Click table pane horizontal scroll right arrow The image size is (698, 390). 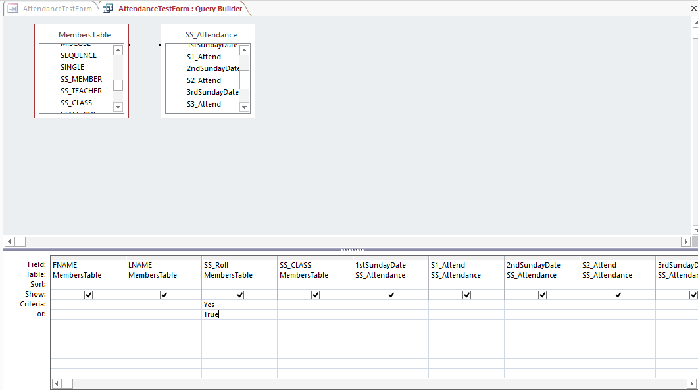pyautogui.click(x=686, y=242)
